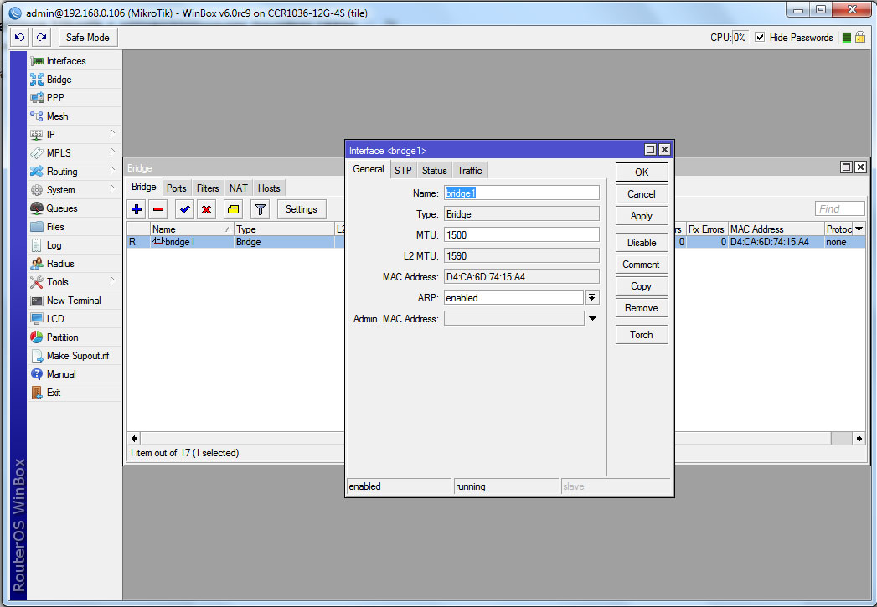This screenshot has height=607, width=877.
Task: Toggle the Safe Mode button
Action: pyautogui.click(x=87, y=38)
